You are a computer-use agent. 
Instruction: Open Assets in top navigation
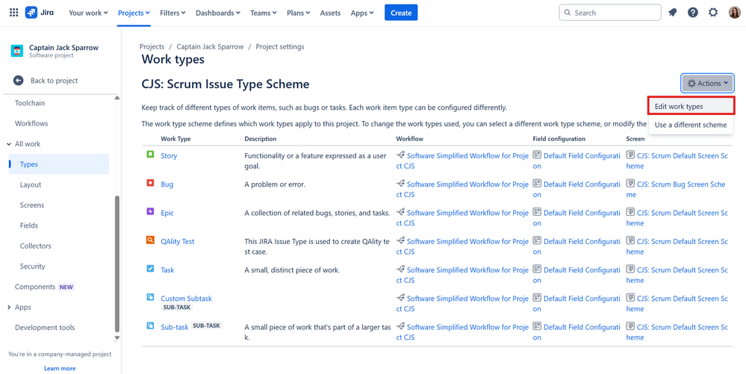[330, 13]
